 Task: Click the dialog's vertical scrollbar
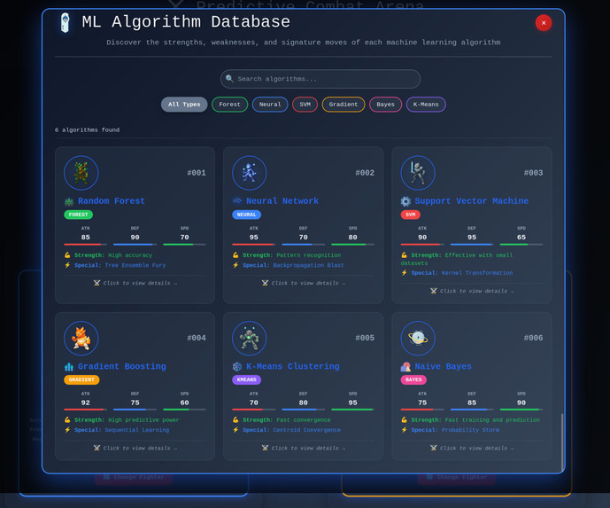(562, 442)
